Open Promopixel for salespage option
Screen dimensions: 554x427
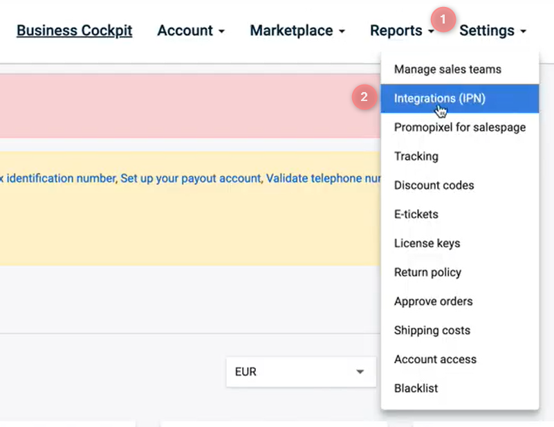459,127
